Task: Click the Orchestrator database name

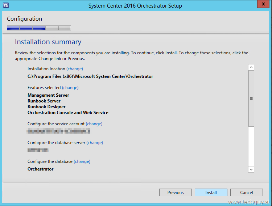Action: [x=41, y=169]
